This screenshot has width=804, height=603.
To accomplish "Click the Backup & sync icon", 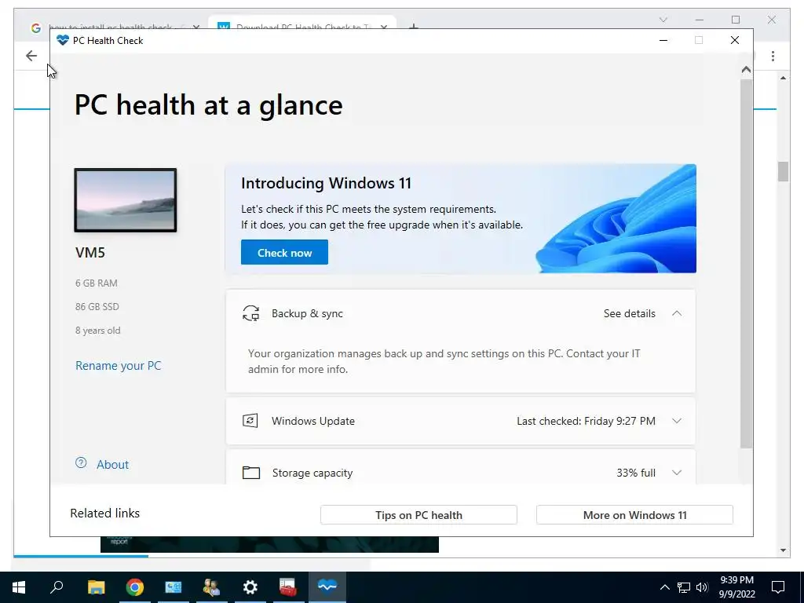I will 250,313.
